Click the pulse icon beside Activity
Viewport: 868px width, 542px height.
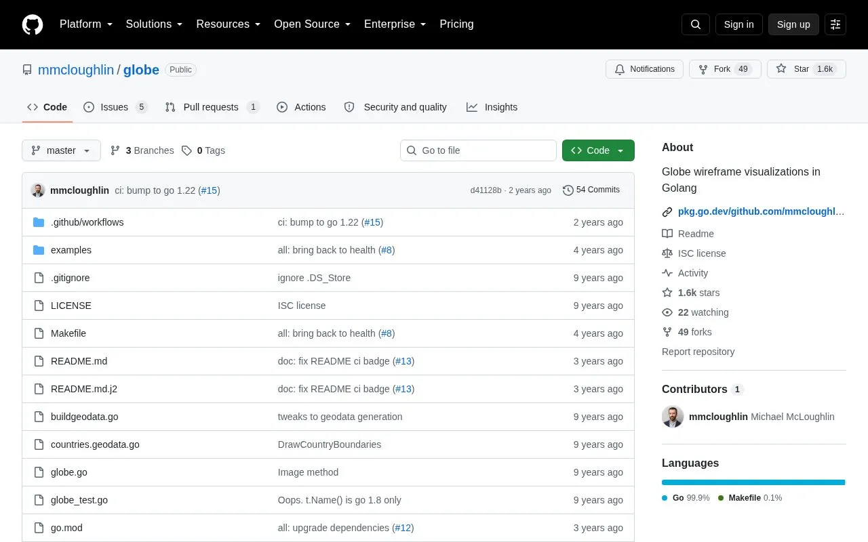(x=667, y=273)
